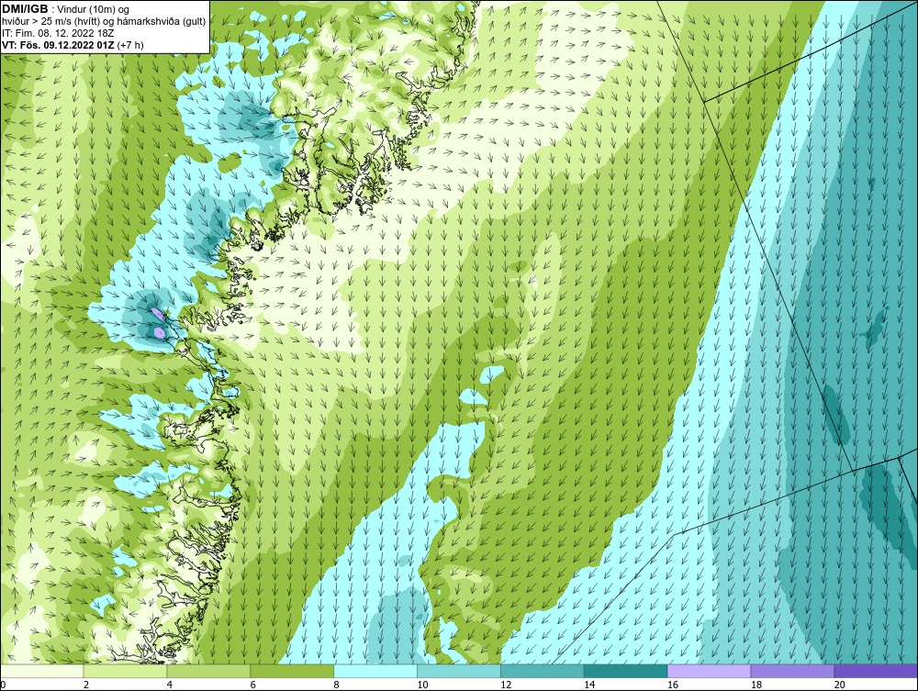Screen dimensions: 918x691
Task: Click the 2–4 m/s light green legend swatch
Action: pyautogui.click(x=125, y=671)
